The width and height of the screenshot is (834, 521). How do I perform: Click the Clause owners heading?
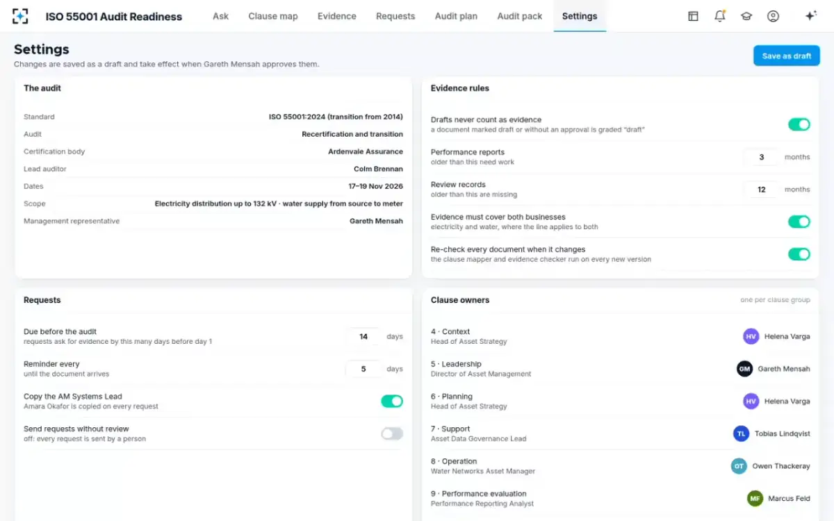[460, 300]
